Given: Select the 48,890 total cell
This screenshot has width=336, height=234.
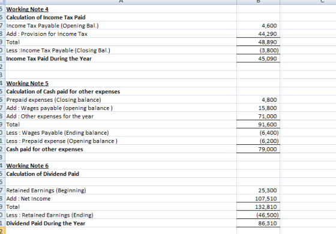Looking at the screenshot, I should 258,42.
